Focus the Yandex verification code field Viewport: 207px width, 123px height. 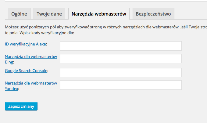(121, 85)
